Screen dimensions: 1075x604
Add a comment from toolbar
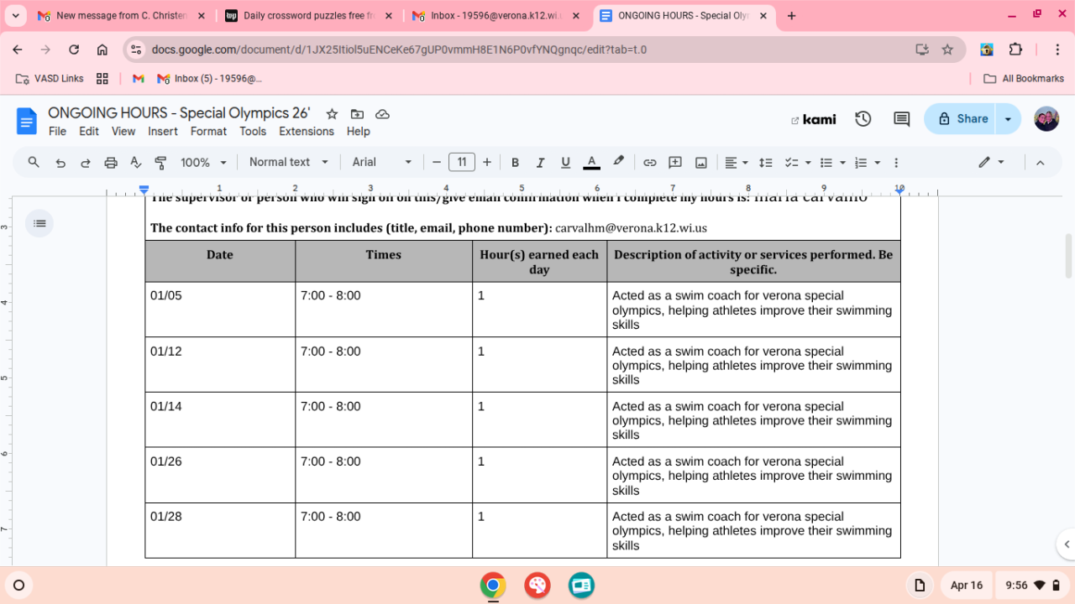point(674,163)
